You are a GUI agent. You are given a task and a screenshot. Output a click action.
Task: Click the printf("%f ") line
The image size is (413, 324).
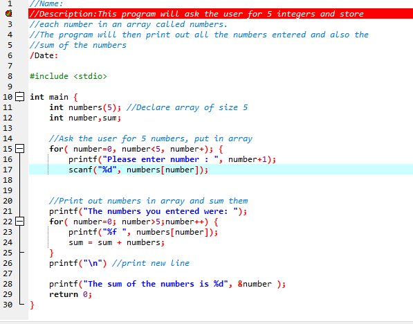143,232
